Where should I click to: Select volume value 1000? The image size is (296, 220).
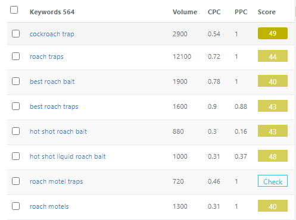180,156
